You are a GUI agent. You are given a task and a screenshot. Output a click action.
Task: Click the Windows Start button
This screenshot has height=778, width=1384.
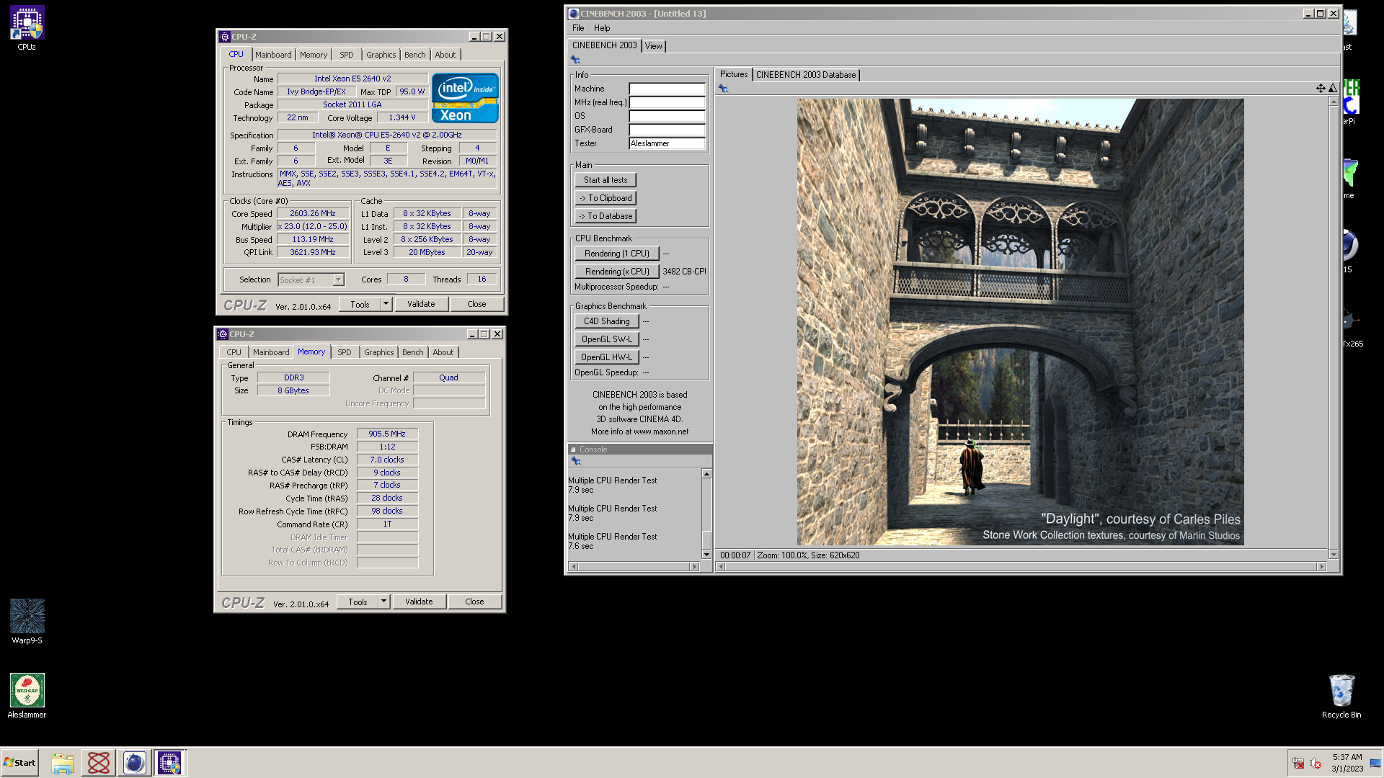tap(19, 763)
